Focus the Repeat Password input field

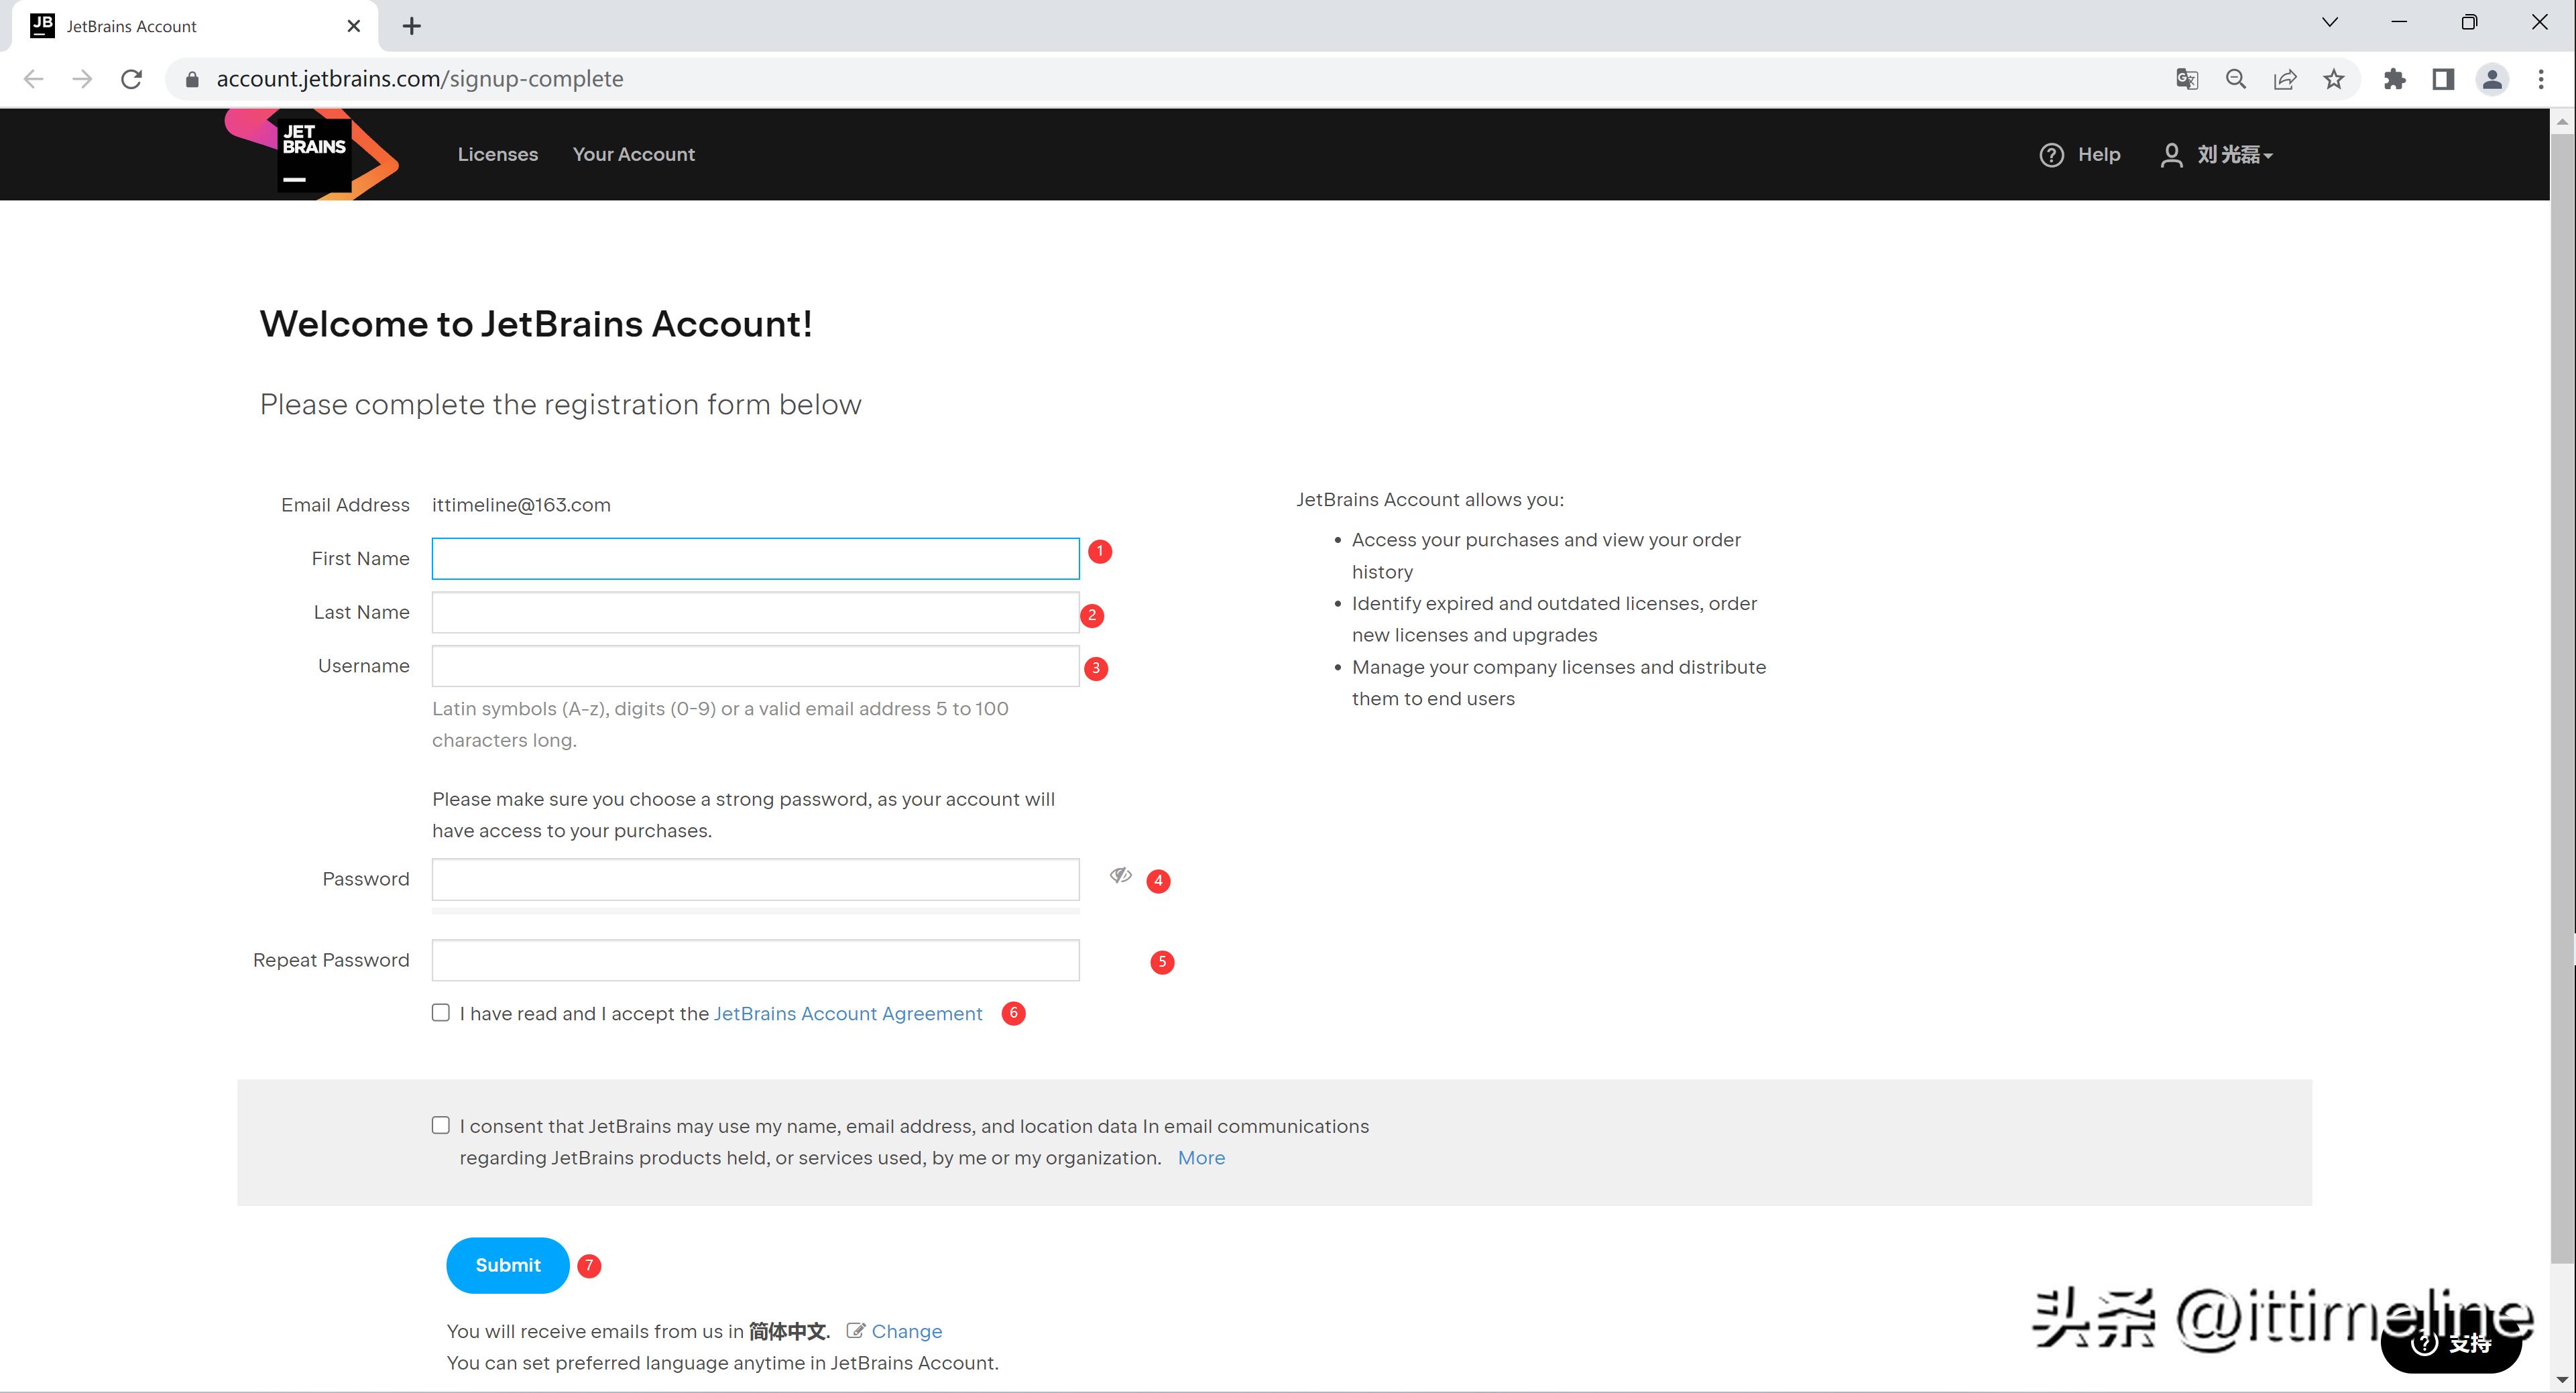click(755, 960)
